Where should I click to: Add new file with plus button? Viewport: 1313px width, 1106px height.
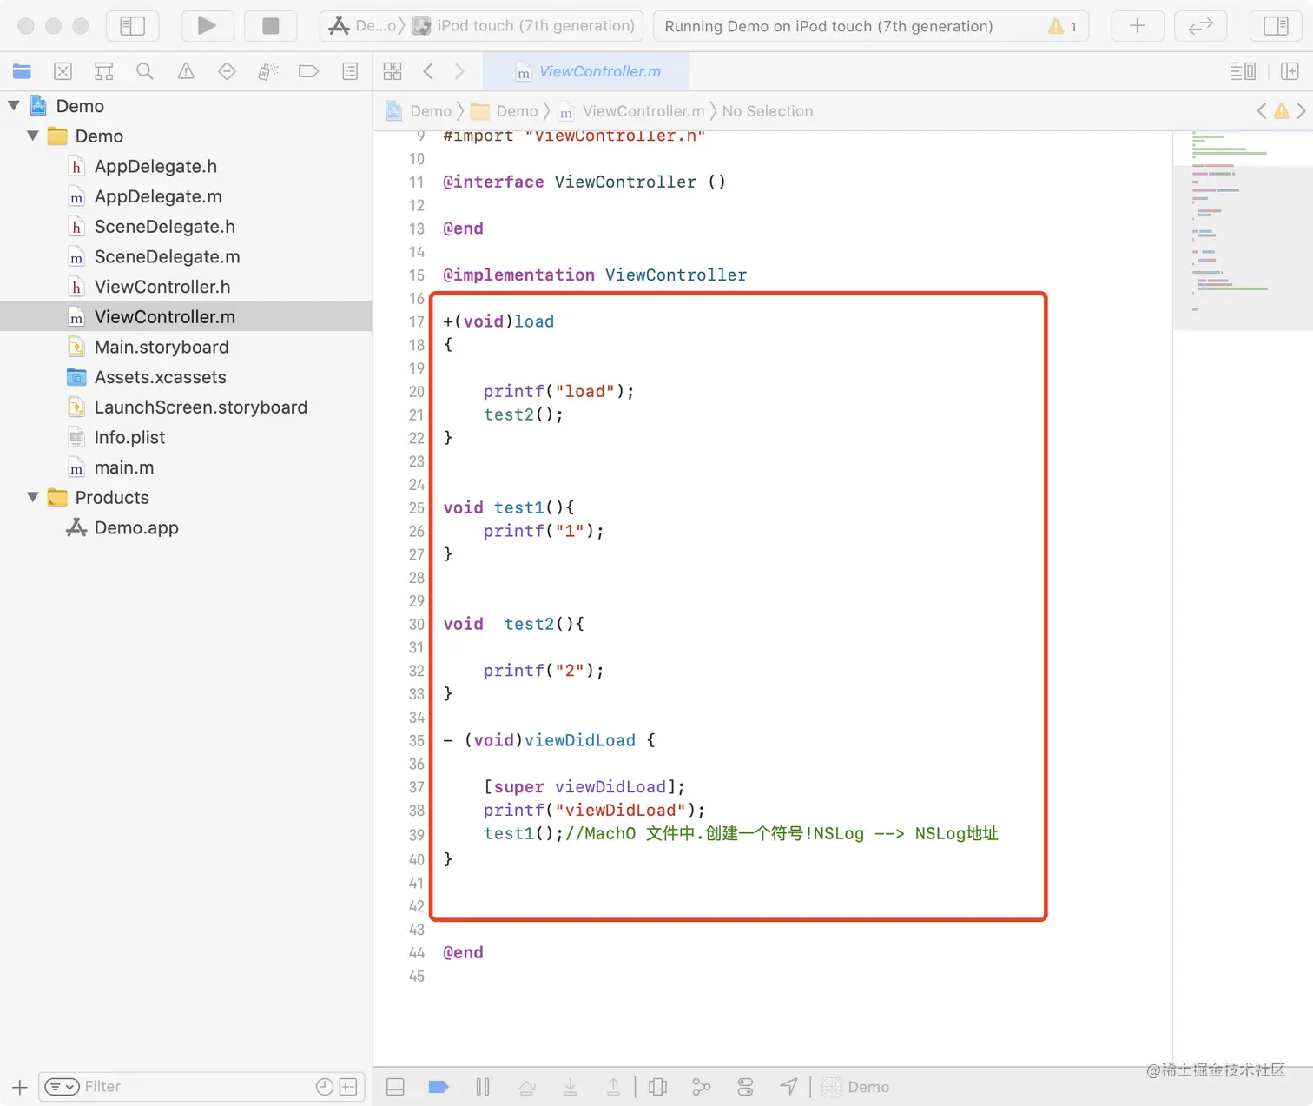pos(20,1087)
